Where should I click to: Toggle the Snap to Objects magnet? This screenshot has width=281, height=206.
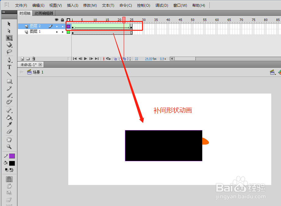tap(9, 179)
